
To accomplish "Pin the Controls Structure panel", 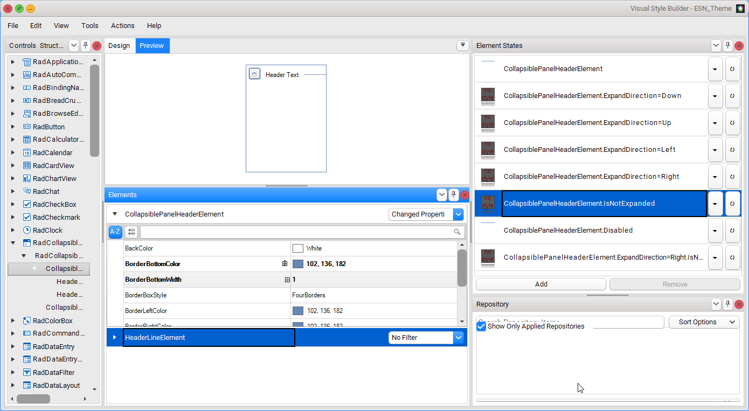I will pyautogui.click(x=86, y=46).
